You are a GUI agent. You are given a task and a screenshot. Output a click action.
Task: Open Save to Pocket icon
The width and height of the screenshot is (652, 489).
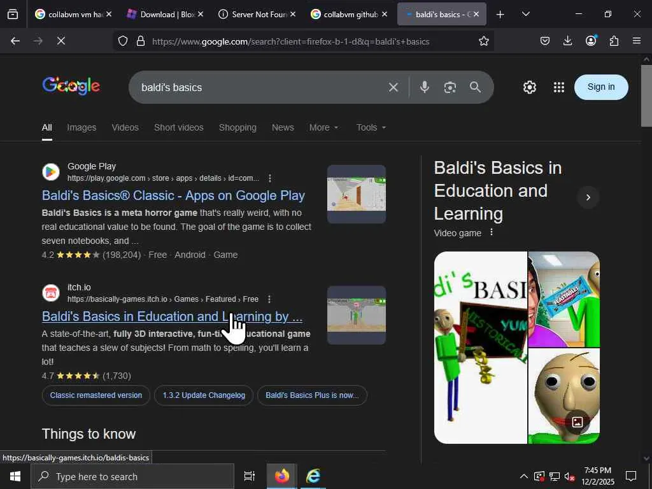545,41
